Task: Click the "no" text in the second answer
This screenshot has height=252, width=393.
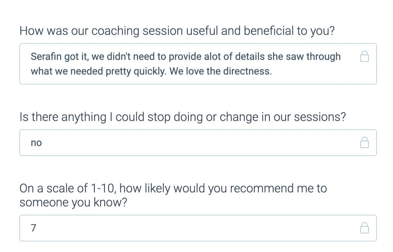Action: click(36, 143)
